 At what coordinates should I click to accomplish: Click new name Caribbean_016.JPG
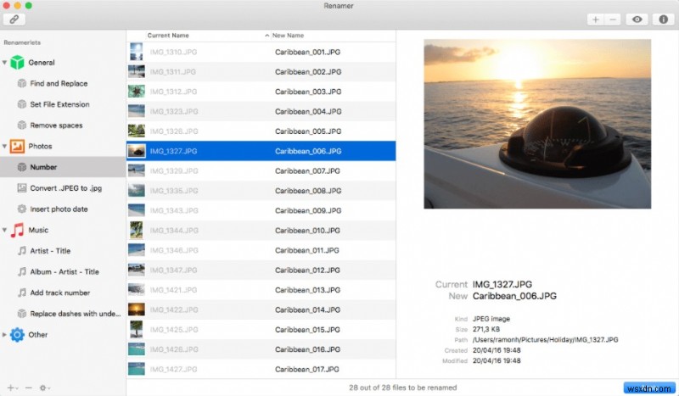[307, 349]
